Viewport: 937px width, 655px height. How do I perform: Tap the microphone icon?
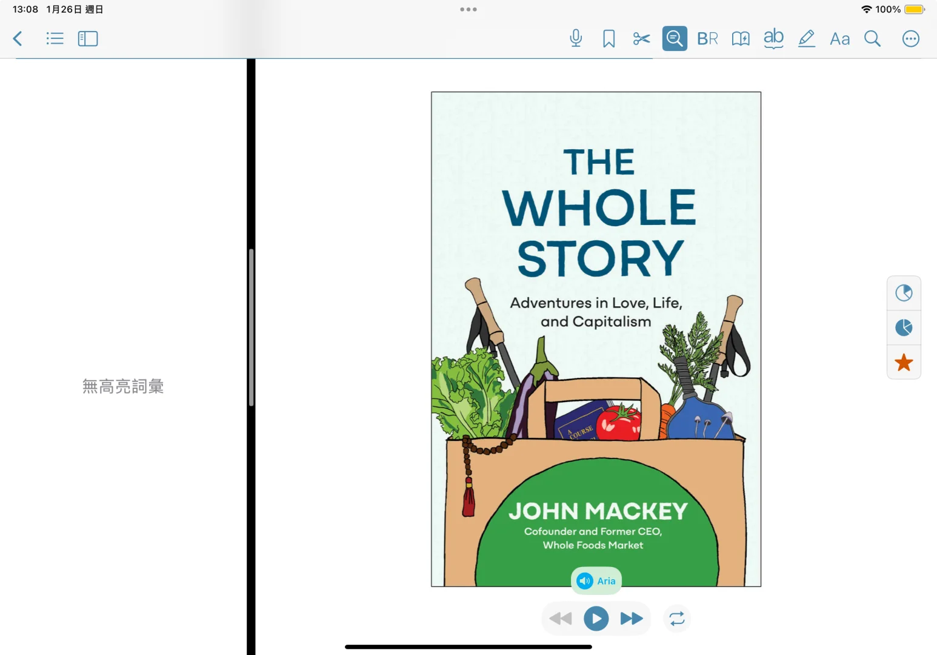(x=576, y=39)
